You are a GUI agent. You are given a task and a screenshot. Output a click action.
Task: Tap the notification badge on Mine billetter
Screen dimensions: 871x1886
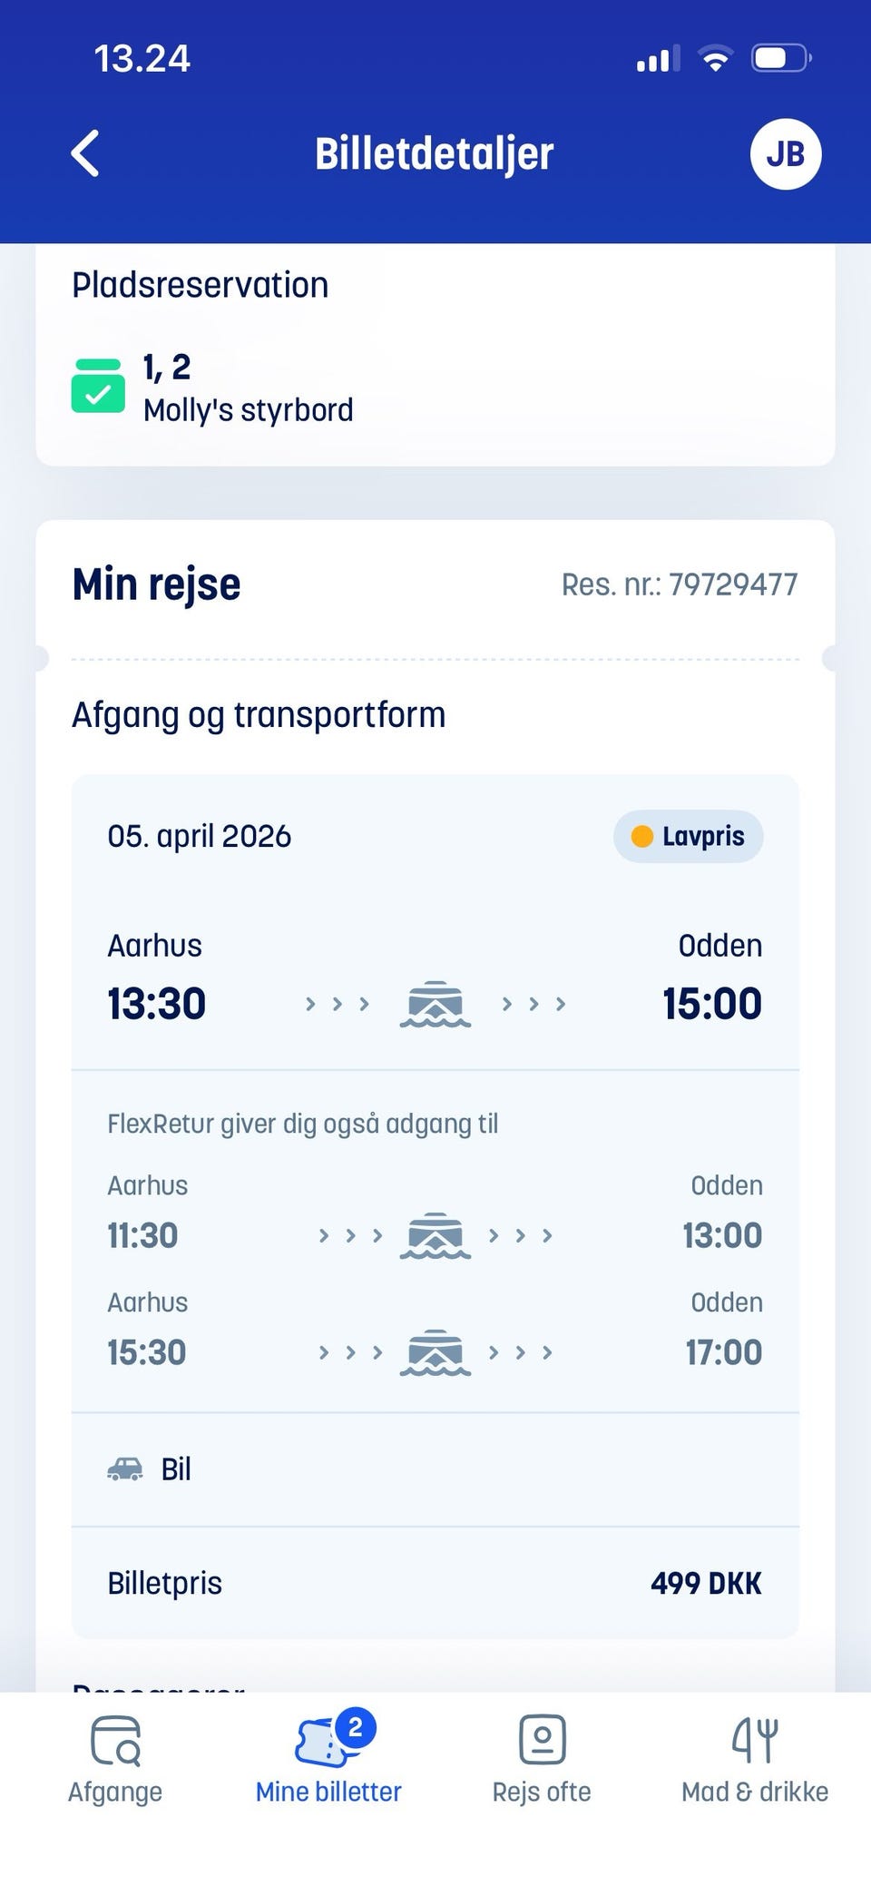click(356, 1727)
